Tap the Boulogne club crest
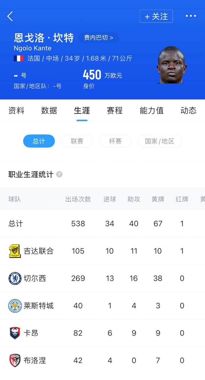 tap(15, 361)
